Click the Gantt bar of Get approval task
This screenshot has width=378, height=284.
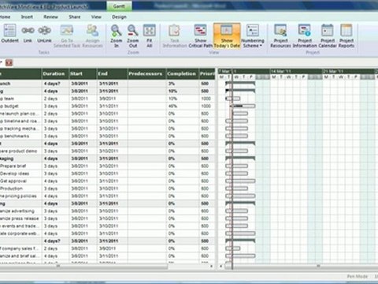(240, 181)
